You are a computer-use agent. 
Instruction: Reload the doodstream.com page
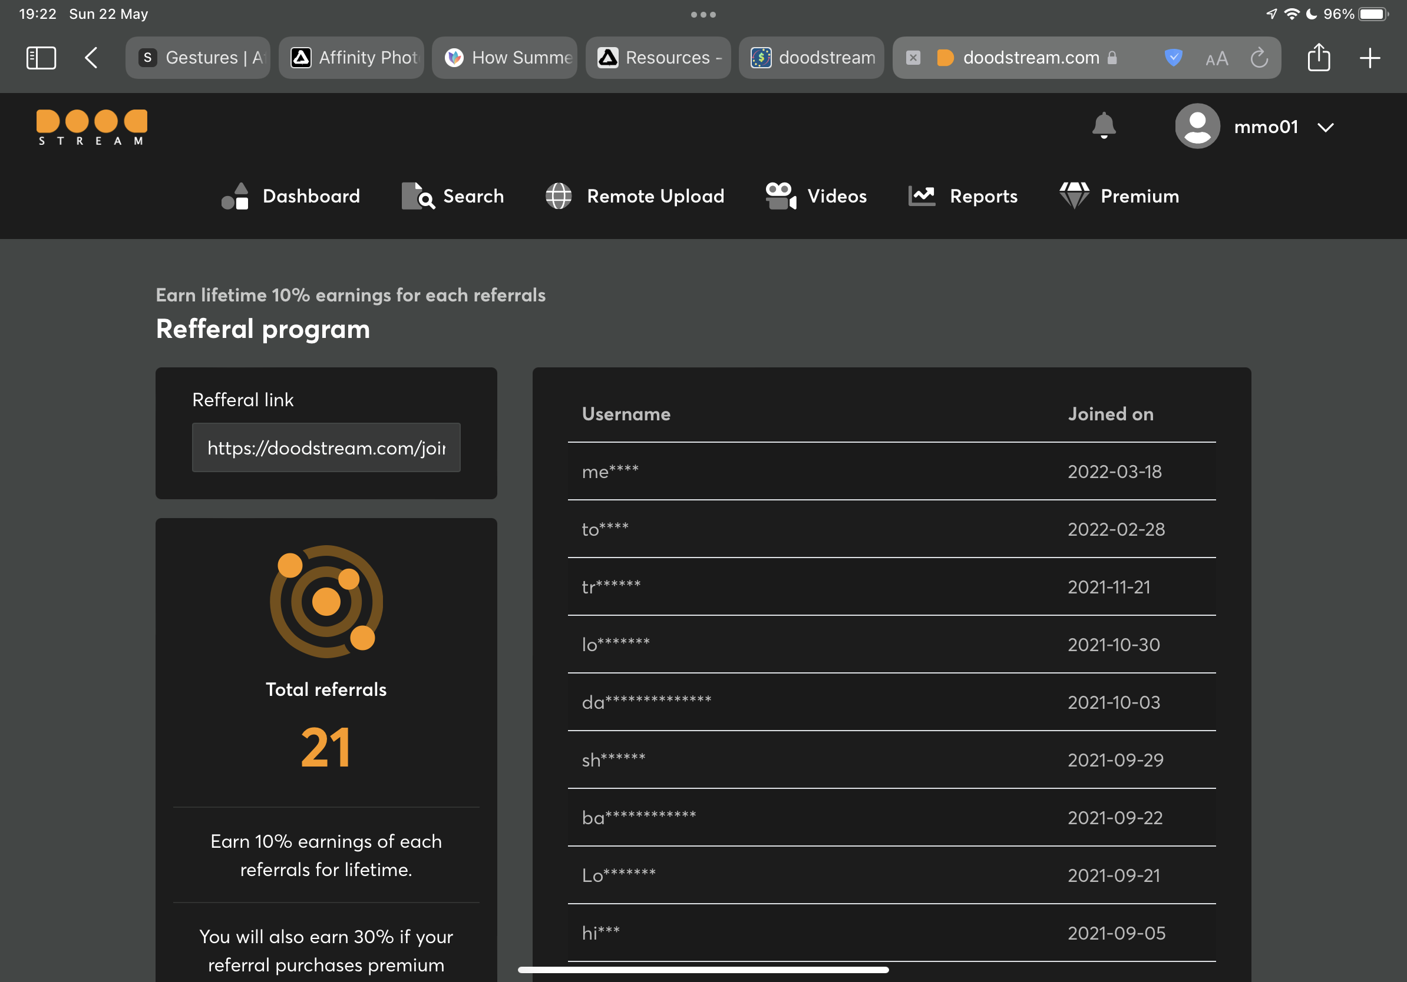pos(1259,58)
